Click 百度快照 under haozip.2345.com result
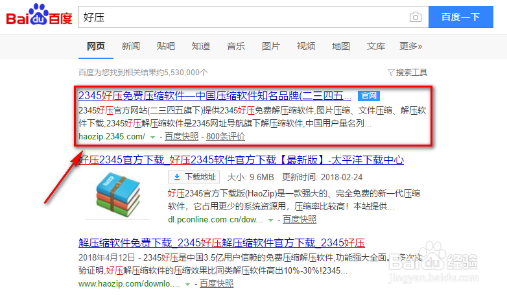 [182, 137]
